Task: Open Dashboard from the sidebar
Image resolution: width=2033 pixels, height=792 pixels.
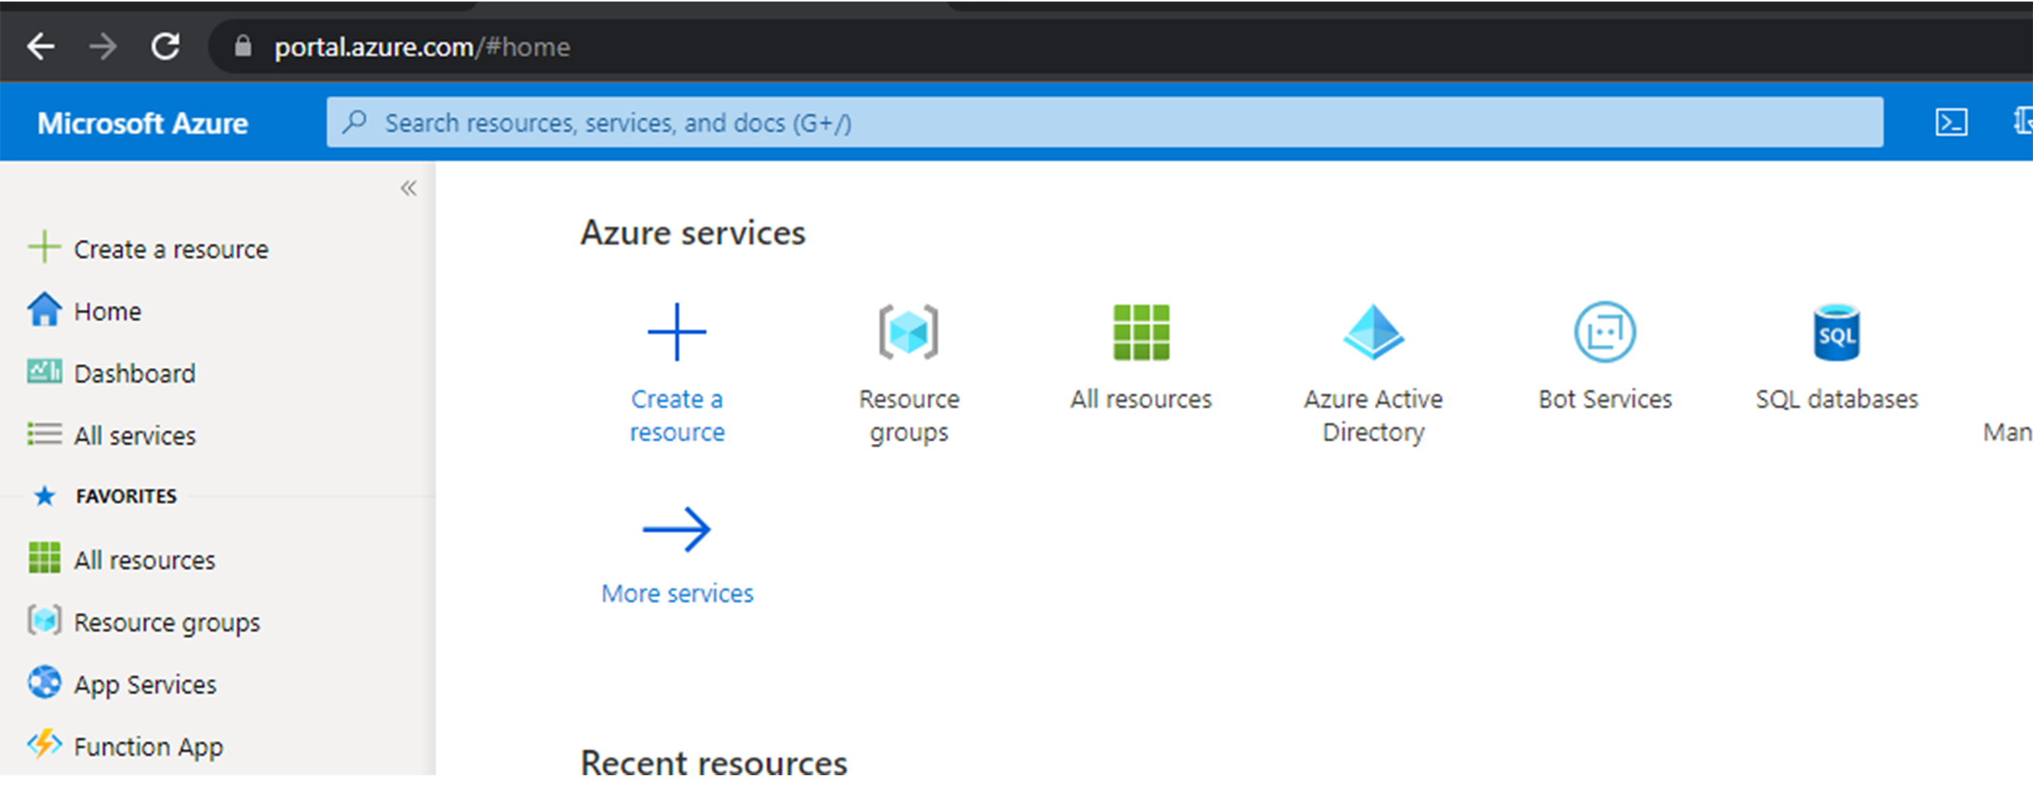Action: pos(134,374)
